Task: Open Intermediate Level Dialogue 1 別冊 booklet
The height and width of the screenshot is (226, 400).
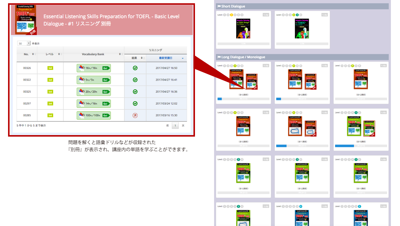Action: 369,129
